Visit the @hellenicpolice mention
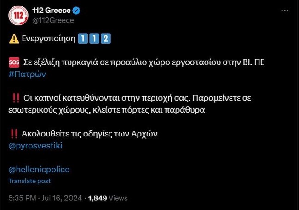The width and height of the screenshot is (299, 210). [39, 169]
